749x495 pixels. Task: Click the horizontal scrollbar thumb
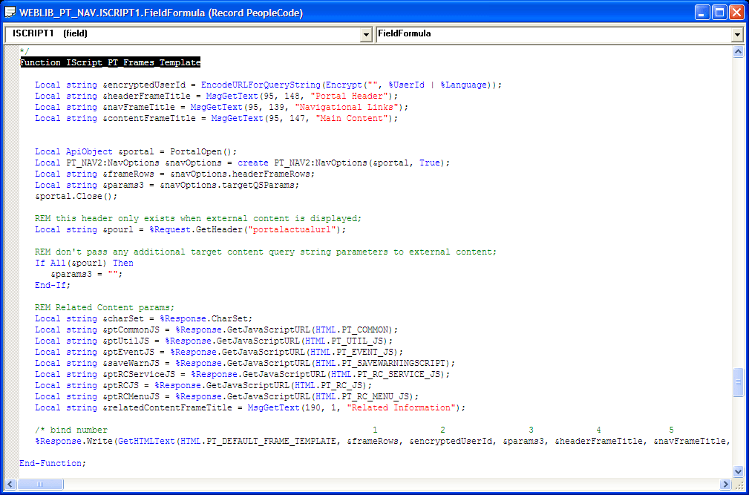(x=41, y=484)
